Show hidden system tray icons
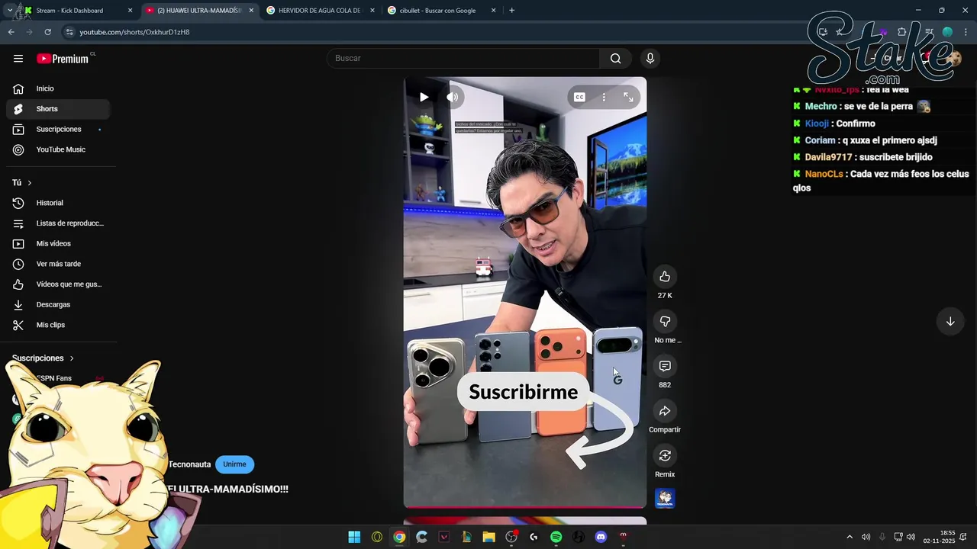Image resolution: width=977 pixels, height=549 pixels. pyautogui.click(x=850, y=537)
